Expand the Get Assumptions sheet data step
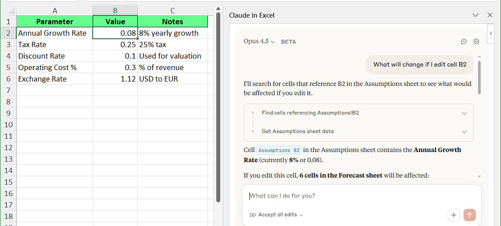Image resolution: width=501 pixels, height=226 pixels. [x=464, y=132]
